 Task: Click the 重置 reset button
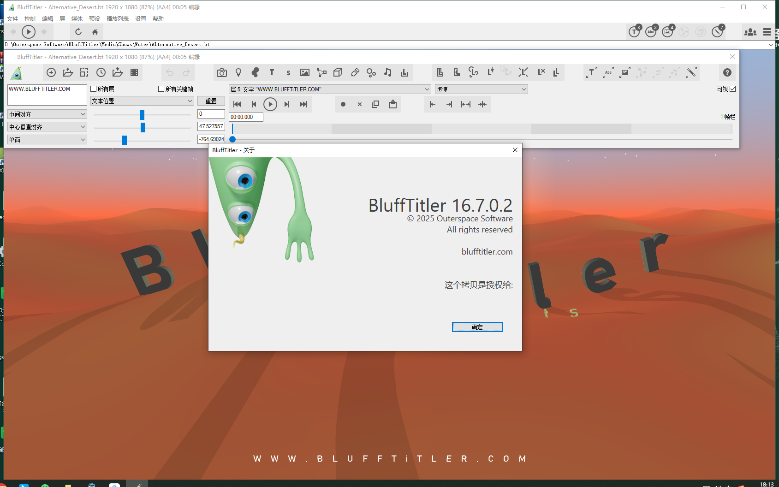click(x=211, y=101)
